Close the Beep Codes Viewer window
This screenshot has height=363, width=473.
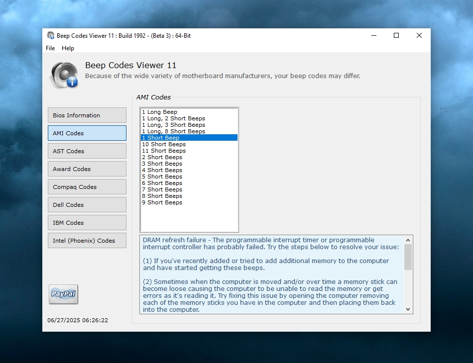(x=419, y=35)
